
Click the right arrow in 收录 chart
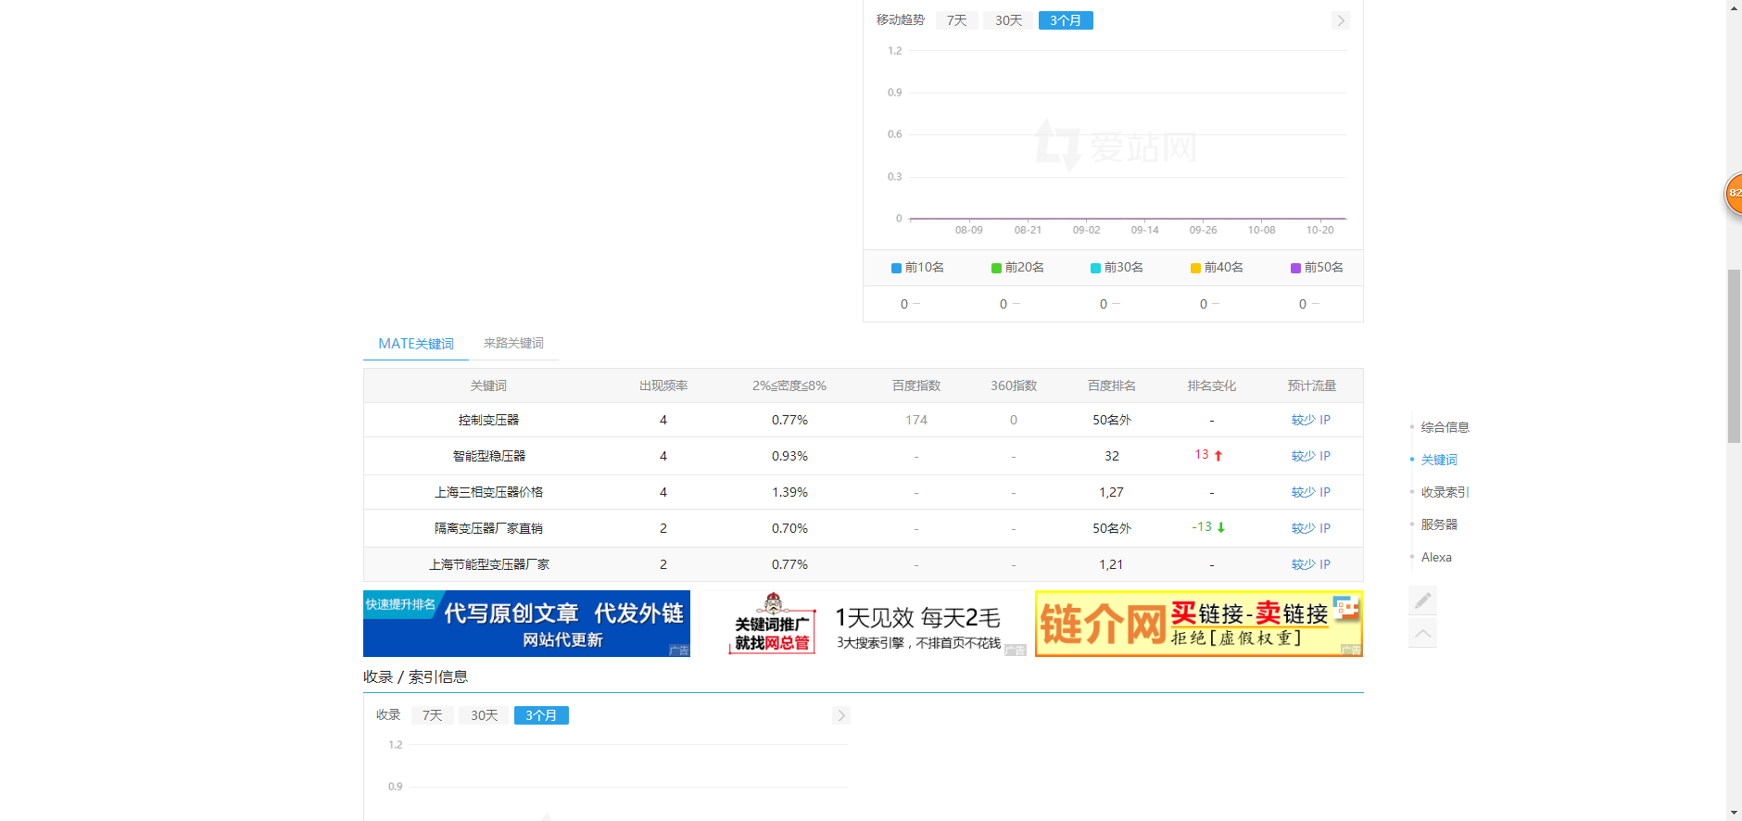click(x=840, y=715)
